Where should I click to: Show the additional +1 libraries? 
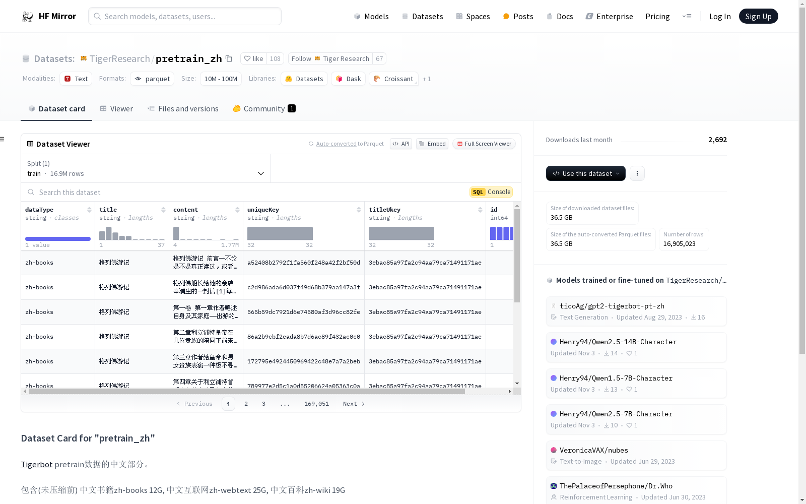click(427, 79)
